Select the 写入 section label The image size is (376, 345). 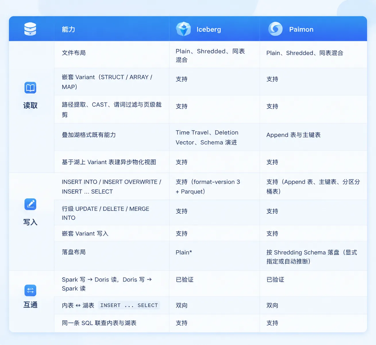point(30,222)
